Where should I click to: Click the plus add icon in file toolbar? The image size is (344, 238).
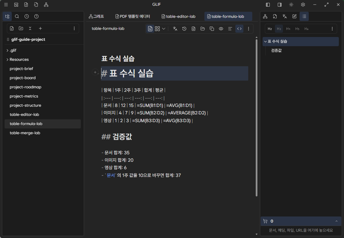pyautogui.click(x=40, y=28)
